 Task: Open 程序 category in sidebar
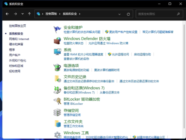[12, 50]
